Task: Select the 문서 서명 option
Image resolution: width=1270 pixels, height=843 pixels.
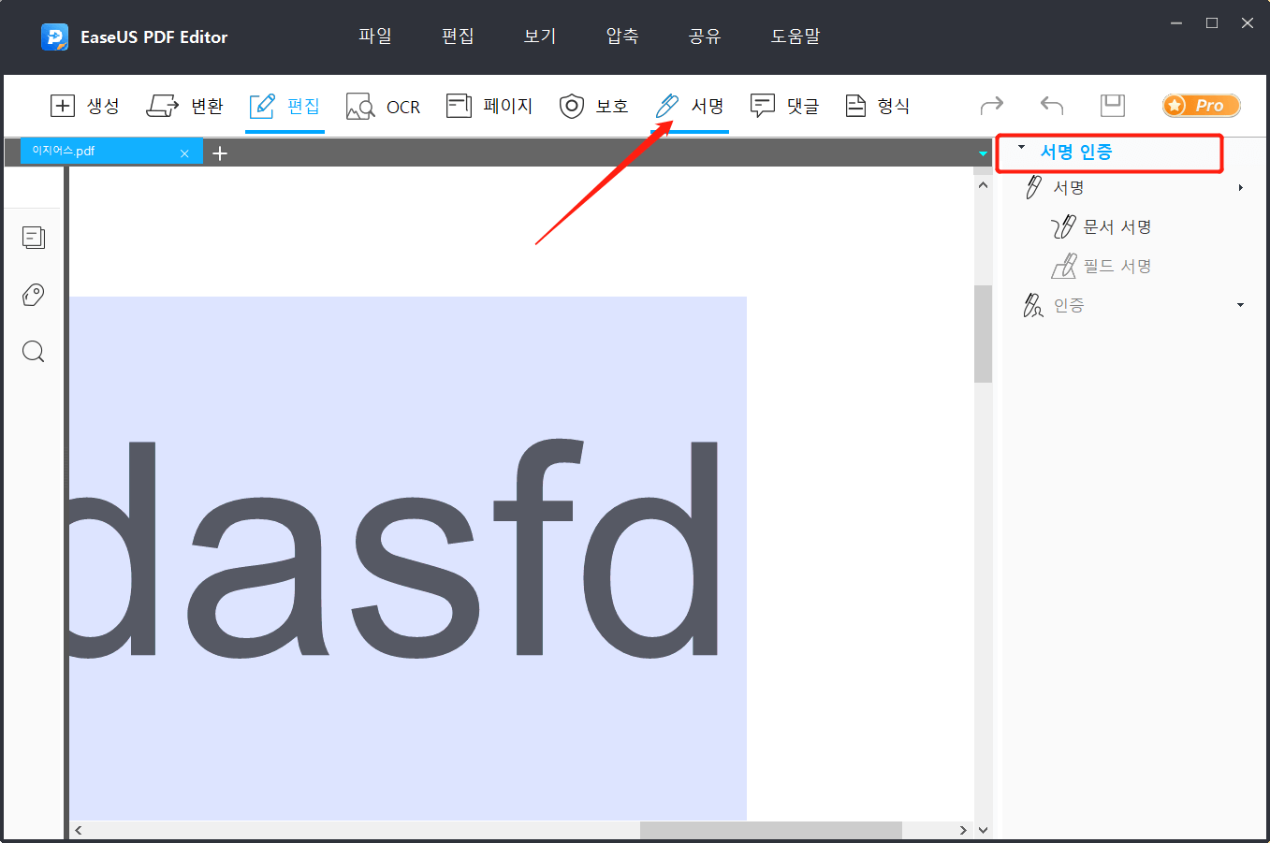Action: click(1117, 226)
